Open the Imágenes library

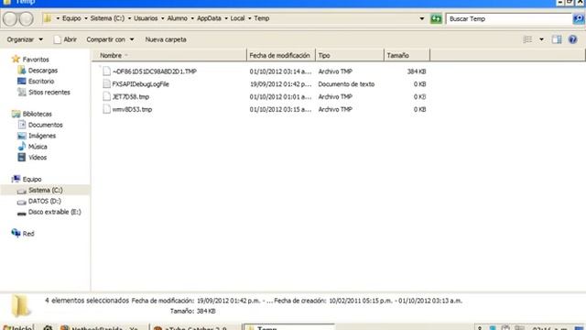click(x=42, y=136)
